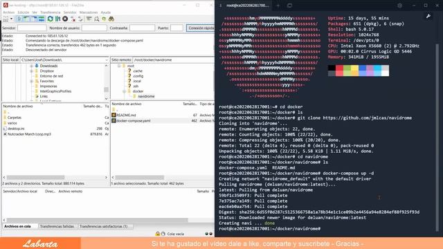
Task: Click the disconnect from server icon
Action: click(73, 19)
